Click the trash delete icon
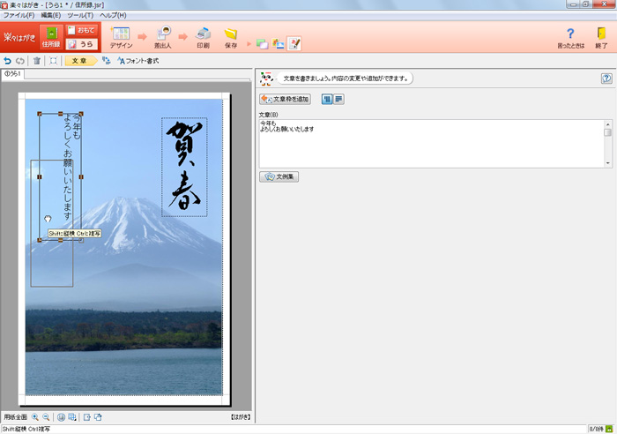This screenshot has height=434, width=617. [36, 61]
